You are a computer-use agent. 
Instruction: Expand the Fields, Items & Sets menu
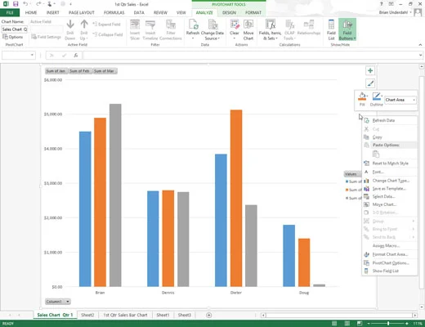click(x=270, y=29)
